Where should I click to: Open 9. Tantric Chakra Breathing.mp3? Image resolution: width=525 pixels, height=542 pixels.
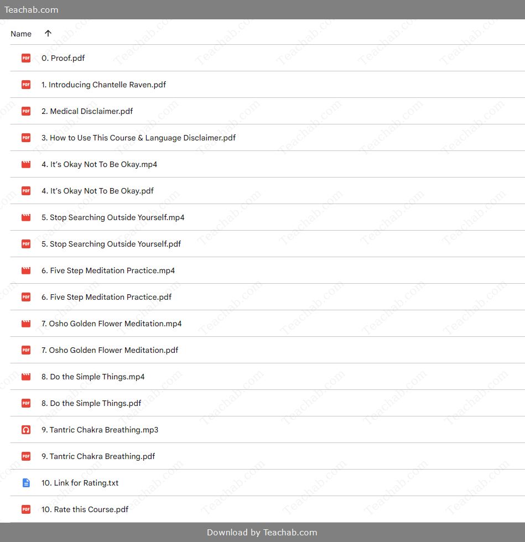point(100,430)
